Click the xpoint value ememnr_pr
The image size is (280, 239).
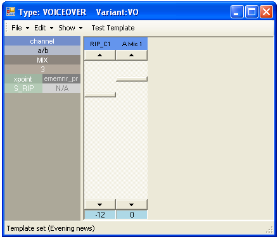point(61,79)
